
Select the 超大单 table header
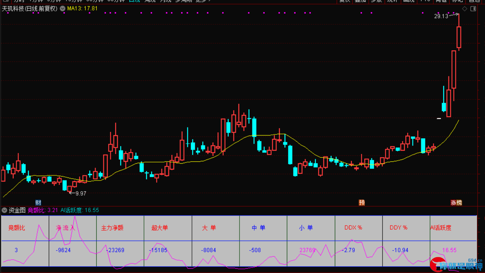pos(159,228)
